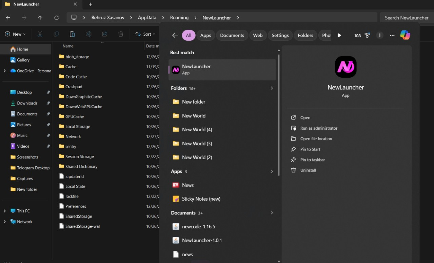Image resolution: width=434 pixels, height=263 pixels.
Task: Open the three-dot more options menu
Action: pos(392,35)
